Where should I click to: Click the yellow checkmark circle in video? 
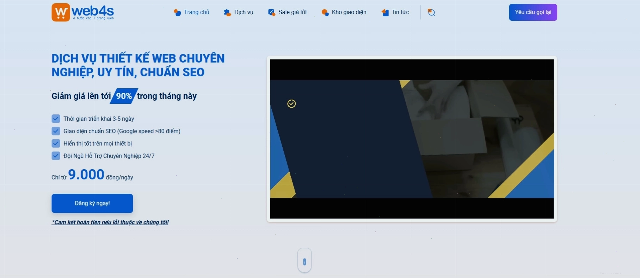pos(291,104)
